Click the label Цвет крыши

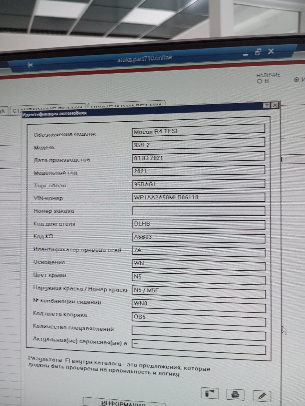50,275
